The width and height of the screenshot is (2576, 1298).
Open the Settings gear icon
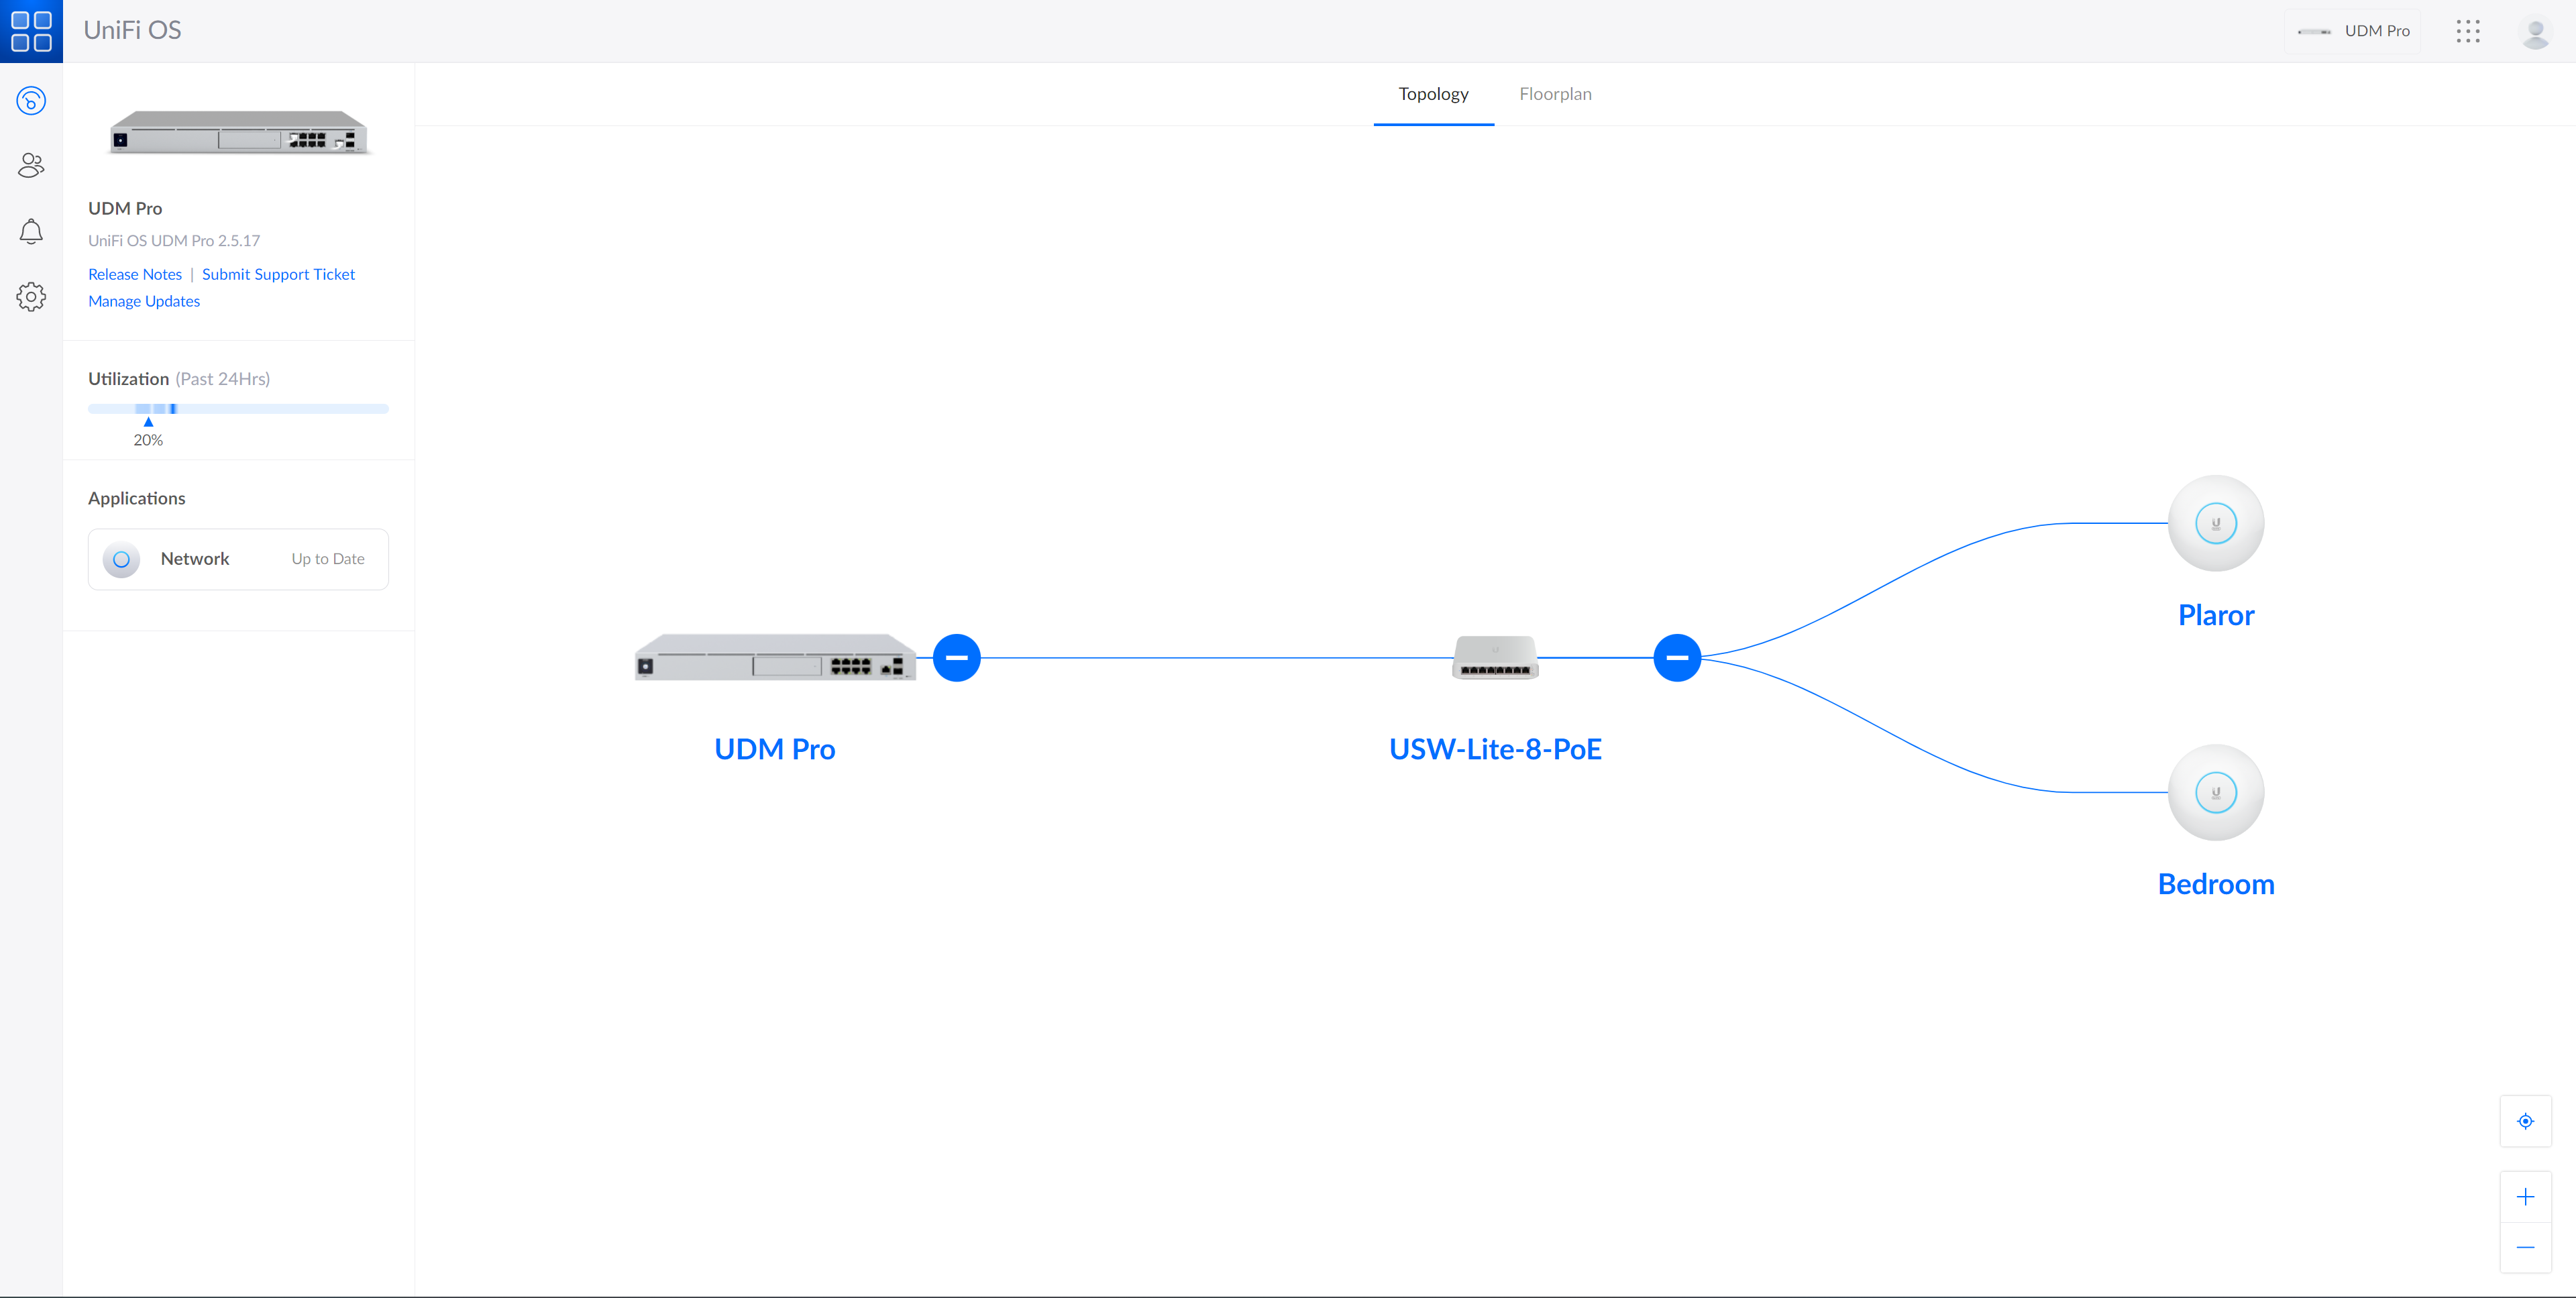[31, 296]
